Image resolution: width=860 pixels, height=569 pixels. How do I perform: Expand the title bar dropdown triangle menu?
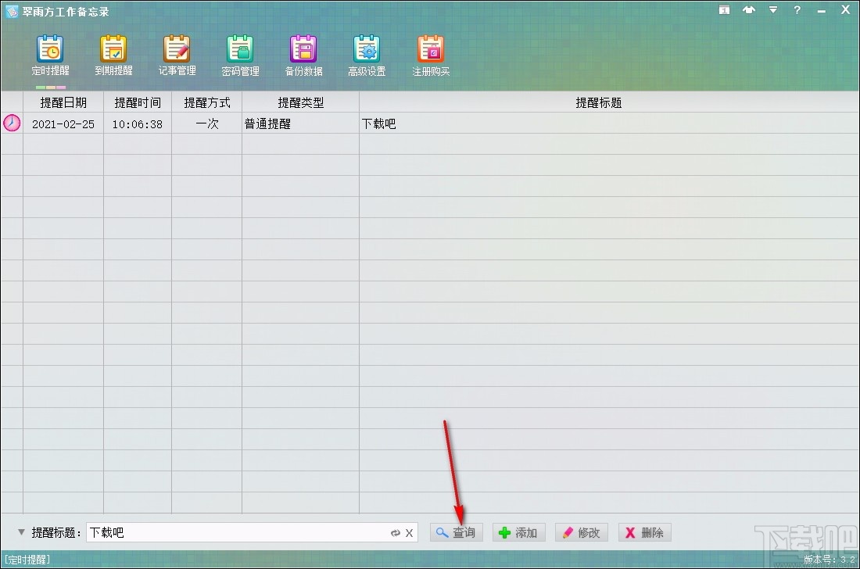point(772,10)
